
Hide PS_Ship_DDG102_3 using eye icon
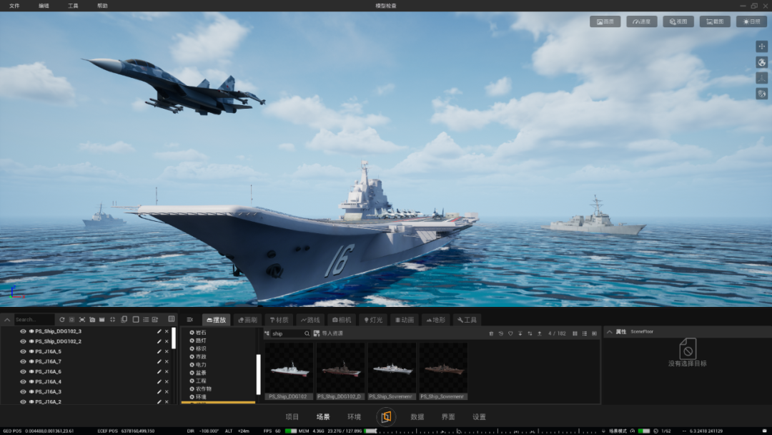pos(23,331)
